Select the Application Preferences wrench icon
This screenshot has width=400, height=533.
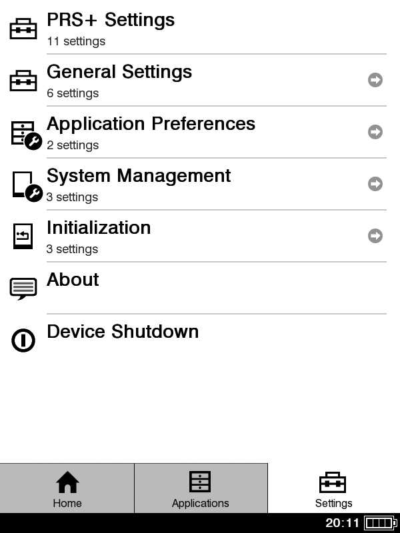27,135
